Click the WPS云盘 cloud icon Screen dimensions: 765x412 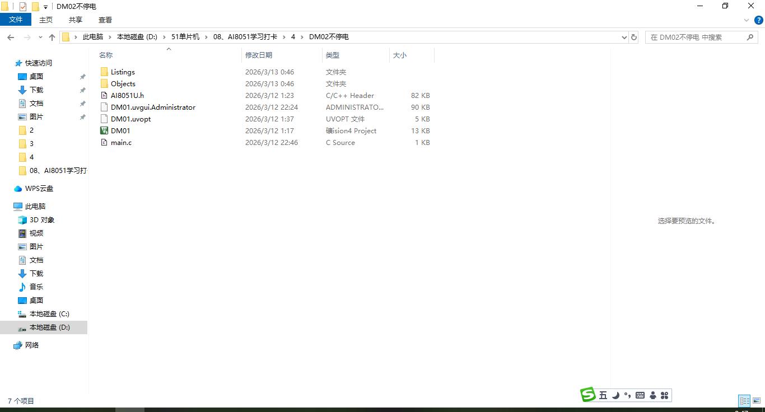click(x=18, y=189)
